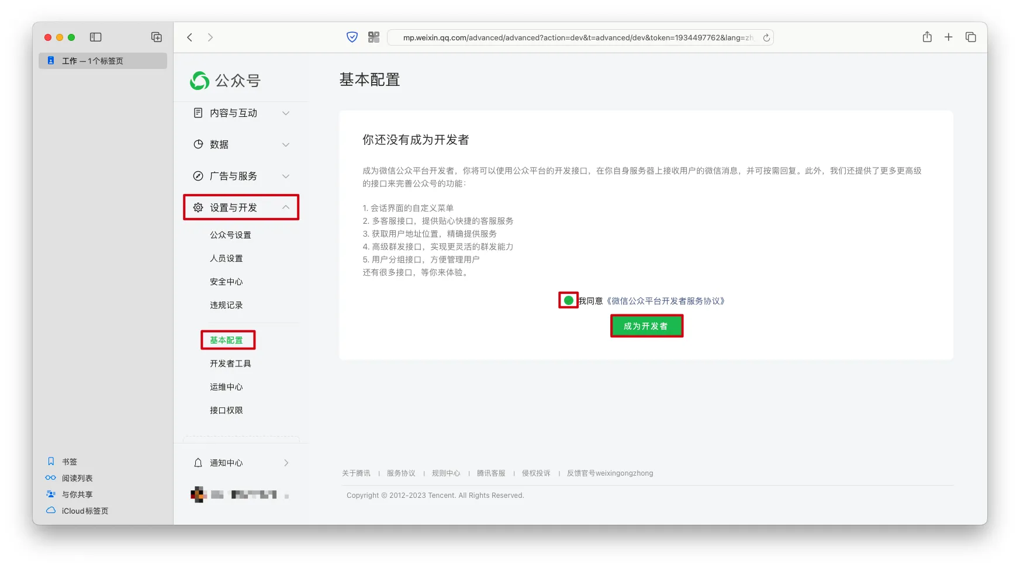
Task: Show tab overview icon
Action: point(970,37)
